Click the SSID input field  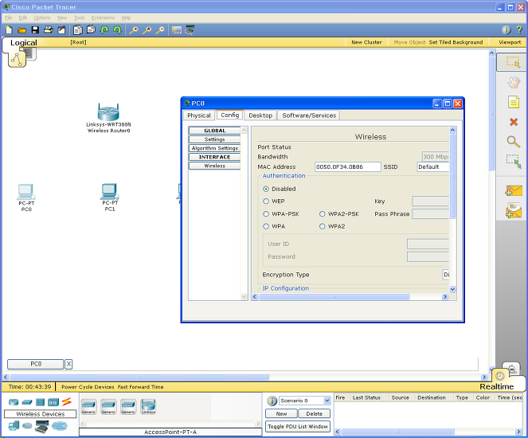[x=433, y=166]
